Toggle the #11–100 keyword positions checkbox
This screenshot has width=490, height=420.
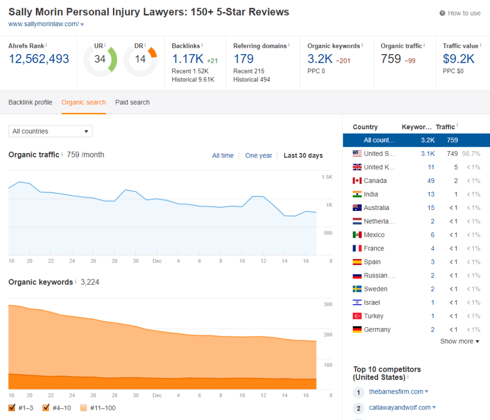coord(83,408)
